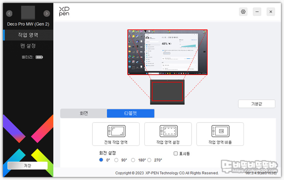Click the XP-Pen logo

(x=64, y=11)
